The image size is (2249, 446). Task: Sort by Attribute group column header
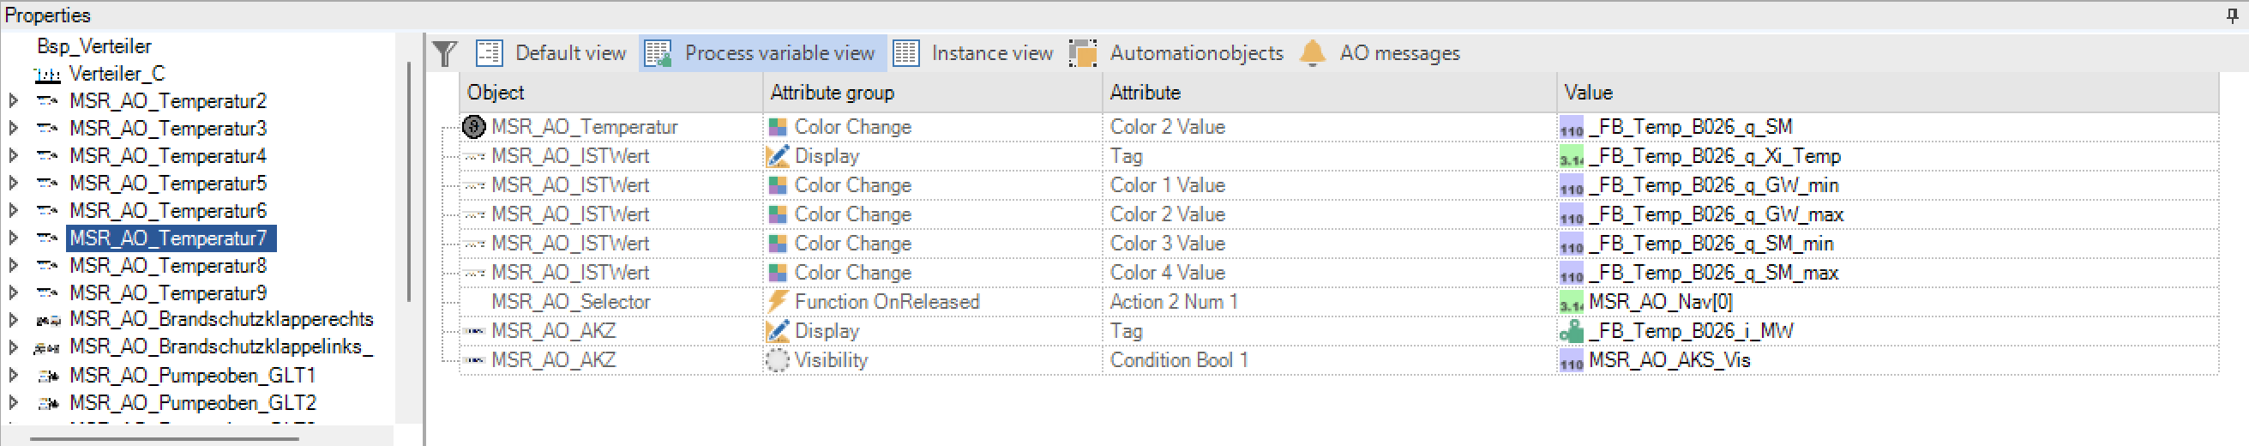point(932,93)
